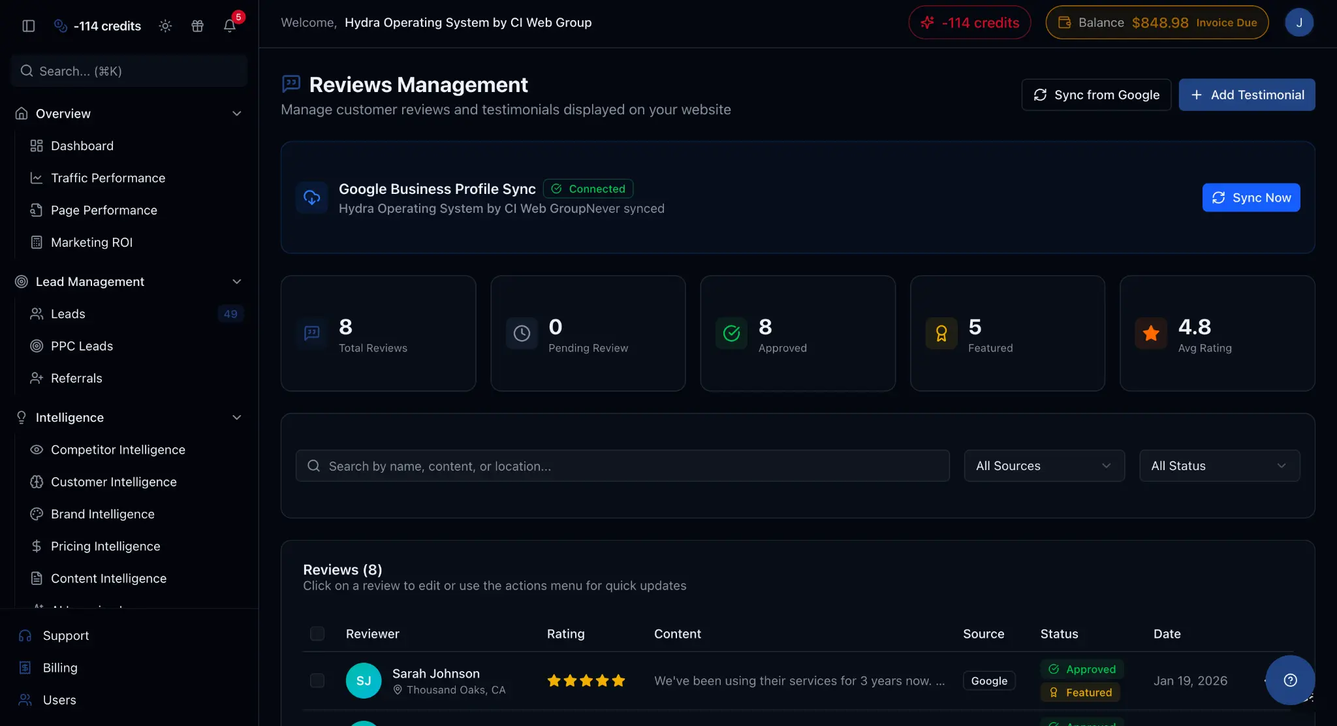Screen dimensions: 1337x726
Task: Open Traffic Performance page
Action: click(98, 178)
